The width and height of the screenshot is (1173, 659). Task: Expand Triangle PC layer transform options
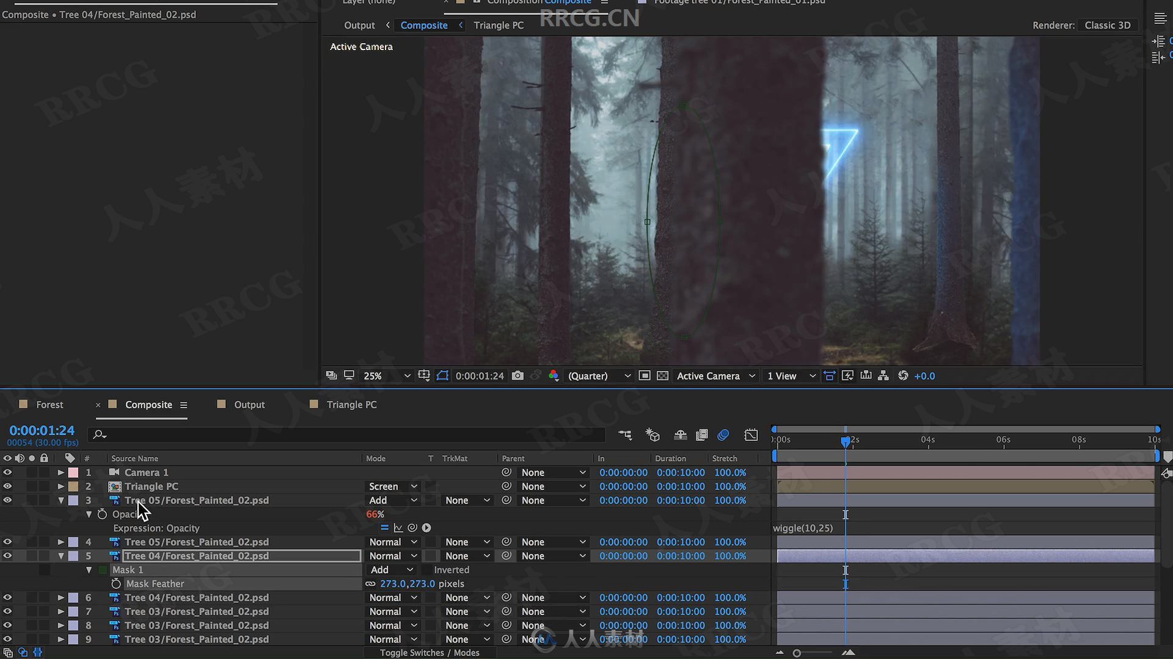(x=60, y=486)
